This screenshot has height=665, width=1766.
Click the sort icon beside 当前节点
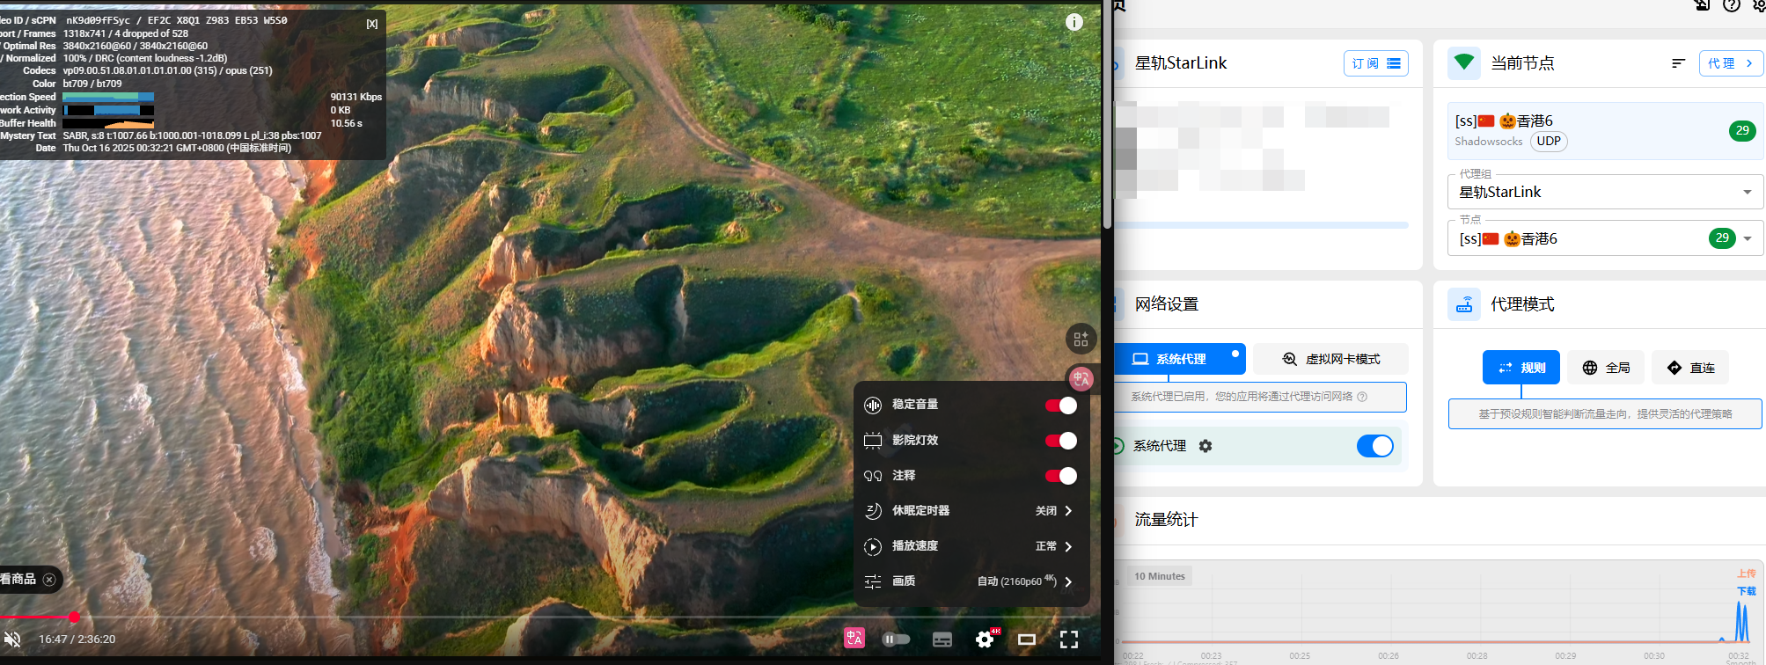(x=1678, y=63)
